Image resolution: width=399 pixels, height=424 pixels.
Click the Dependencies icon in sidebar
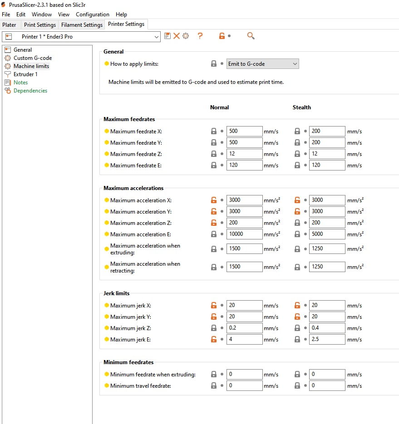pyautogui.click(x=8, y=91)
